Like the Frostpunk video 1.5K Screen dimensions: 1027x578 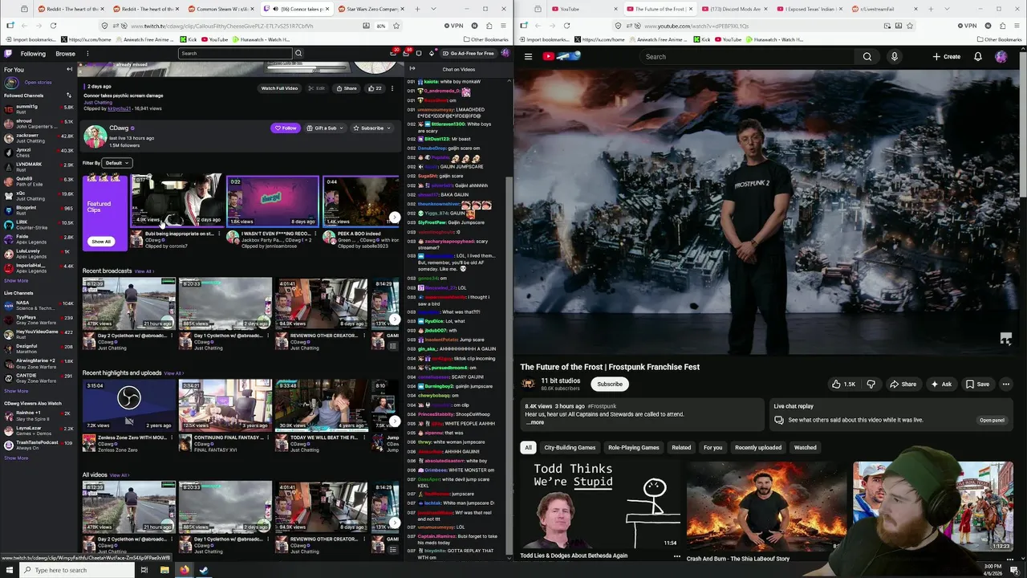[843, 385]
